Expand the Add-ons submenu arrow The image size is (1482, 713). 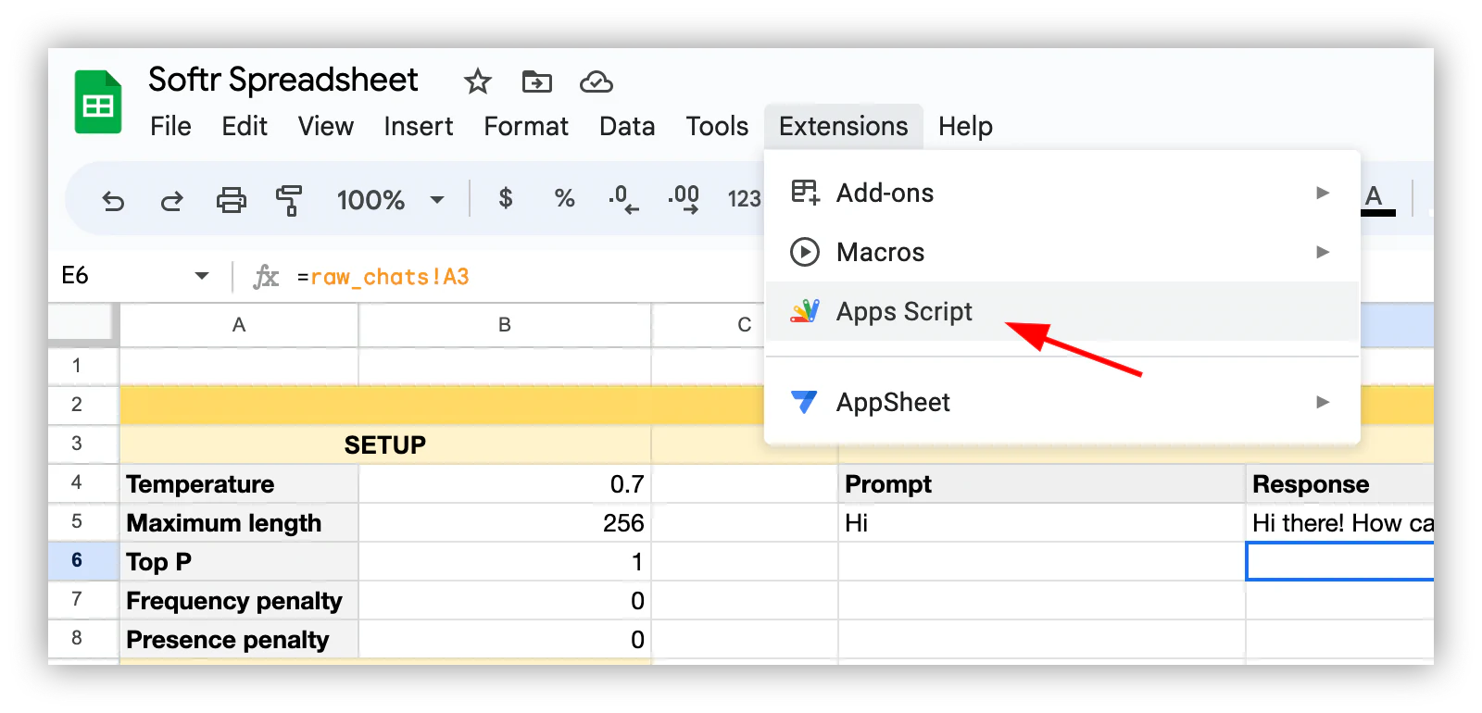pyautogui.click(x=1323, y=193)
